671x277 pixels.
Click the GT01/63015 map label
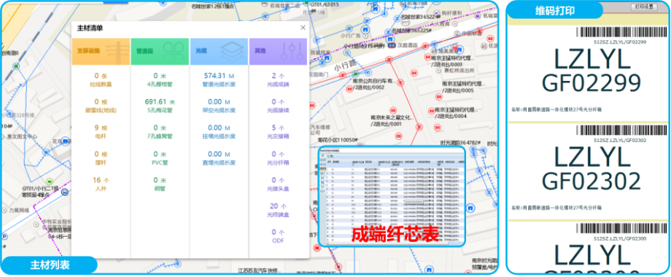pos(325,4)
